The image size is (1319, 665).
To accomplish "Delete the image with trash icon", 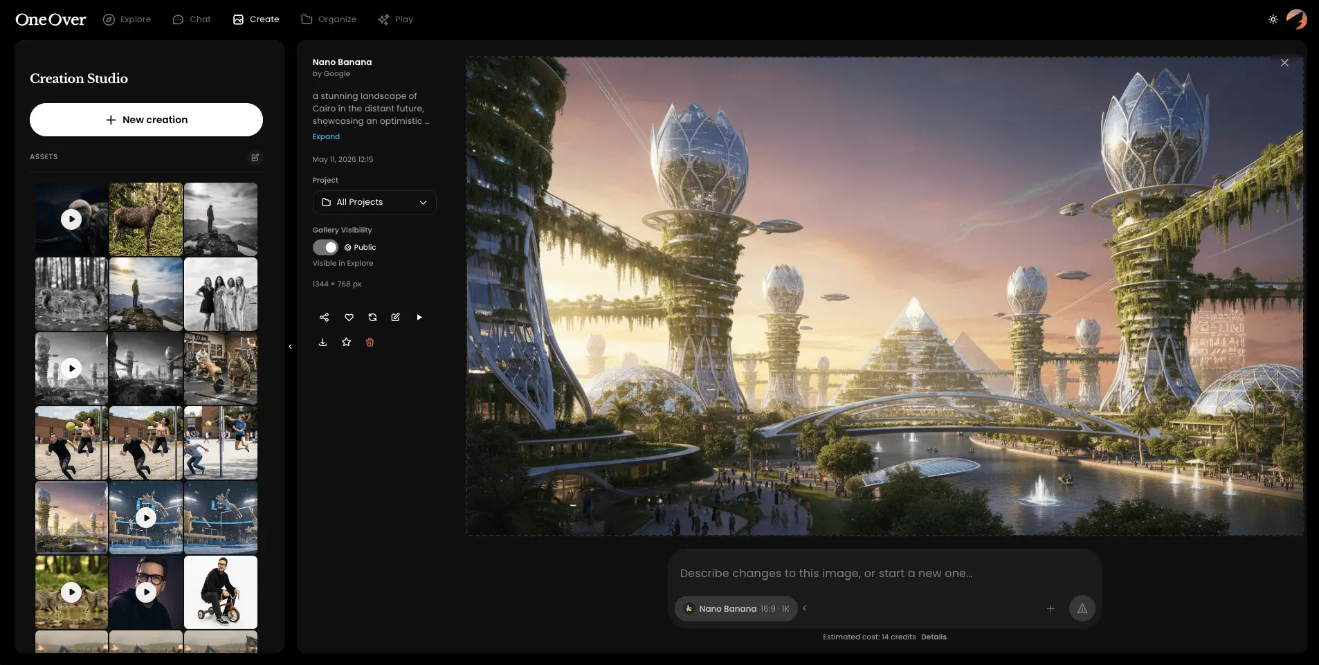I will (370, 343).
